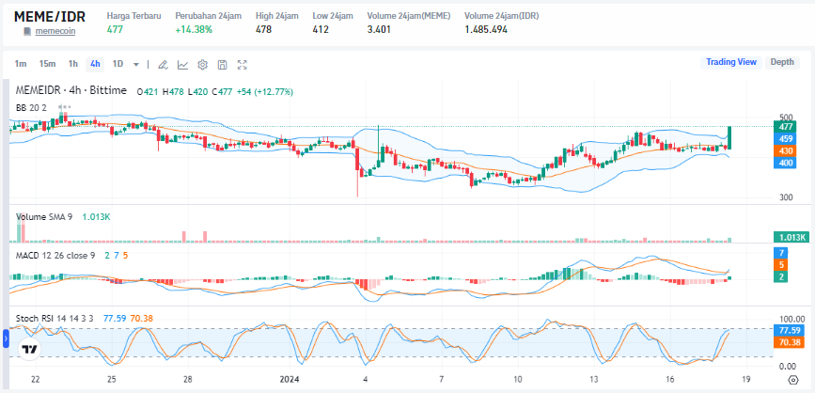Image resolution: width=815 pixels, height=393 pixels.
Task: Click the 1.013K volume axis tag
Action: coord(791,238)
